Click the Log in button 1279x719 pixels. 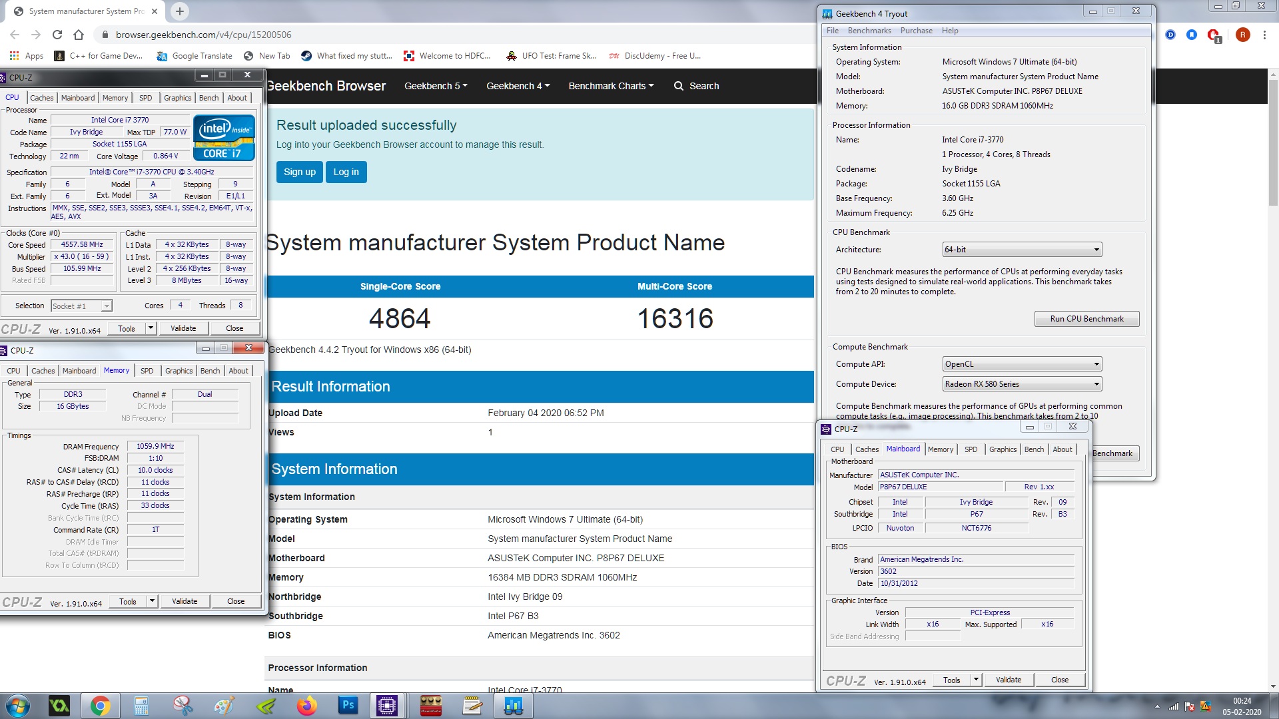pyautogui.click(x=346, y=172)
